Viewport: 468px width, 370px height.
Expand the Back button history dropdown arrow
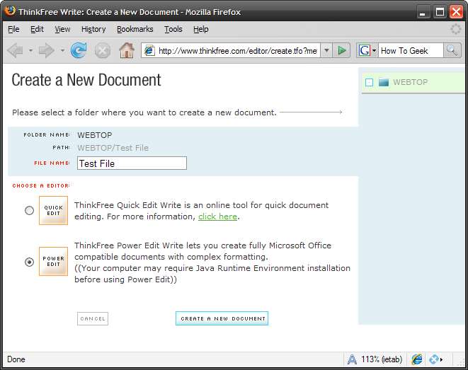point(30,50)
